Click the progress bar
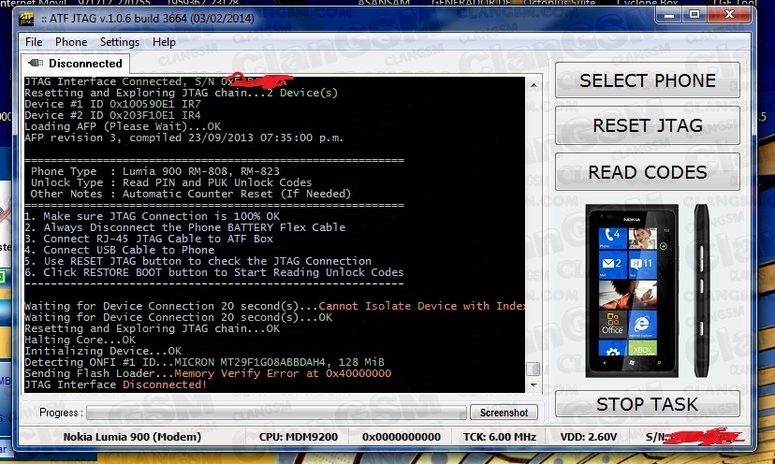The width and height of the screenshot is (775, 464). (x=276, y=413)
